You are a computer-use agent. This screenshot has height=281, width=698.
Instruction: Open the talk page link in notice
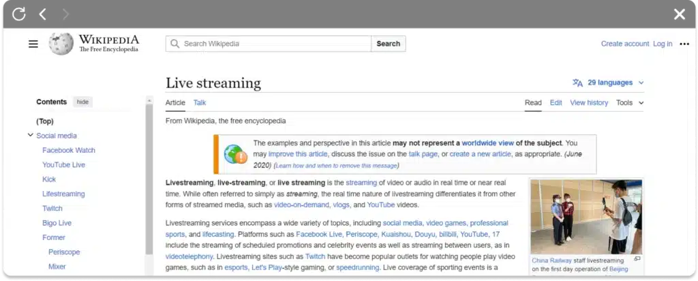(x=423, y=154)
